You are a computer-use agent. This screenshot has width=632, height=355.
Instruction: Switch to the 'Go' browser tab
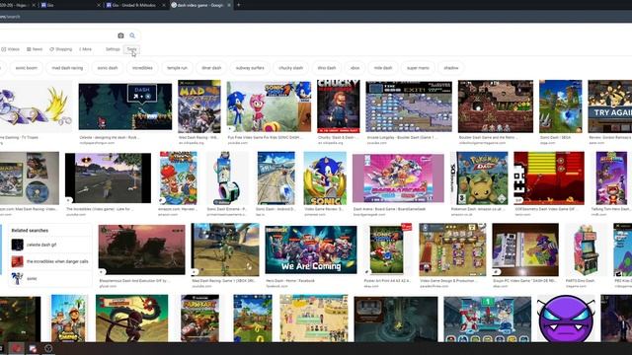tap(68, 5)
